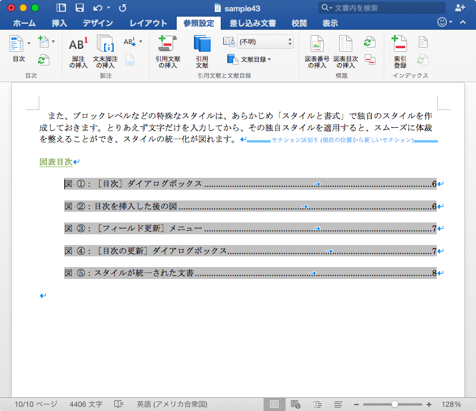Click entry 図②: 目次を挿入した後の図
Viewport: 476px width, 411px height.
point(250,206)
